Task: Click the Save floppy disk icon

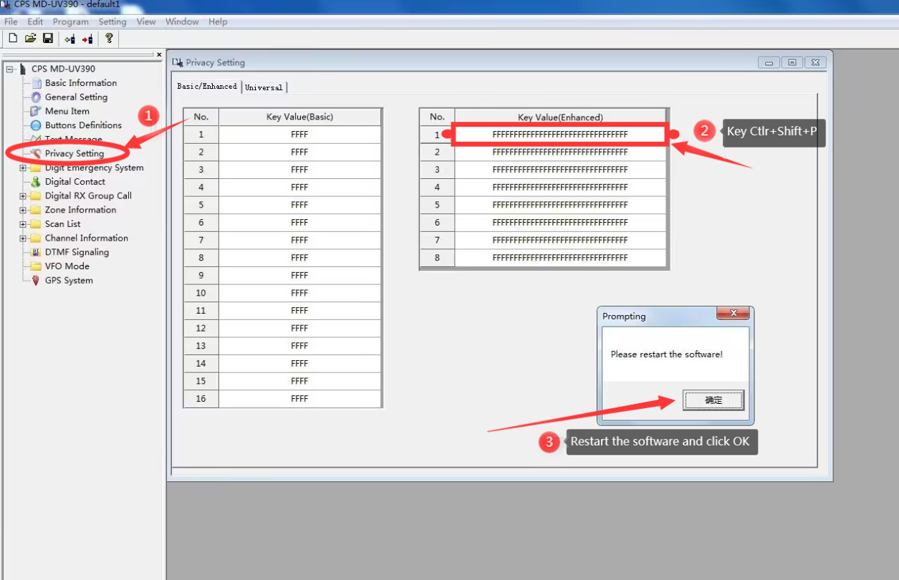Action: point(48,38)
